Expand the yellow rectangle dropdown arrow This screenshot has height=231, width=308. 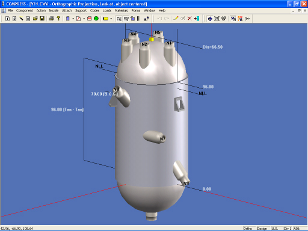111,19
